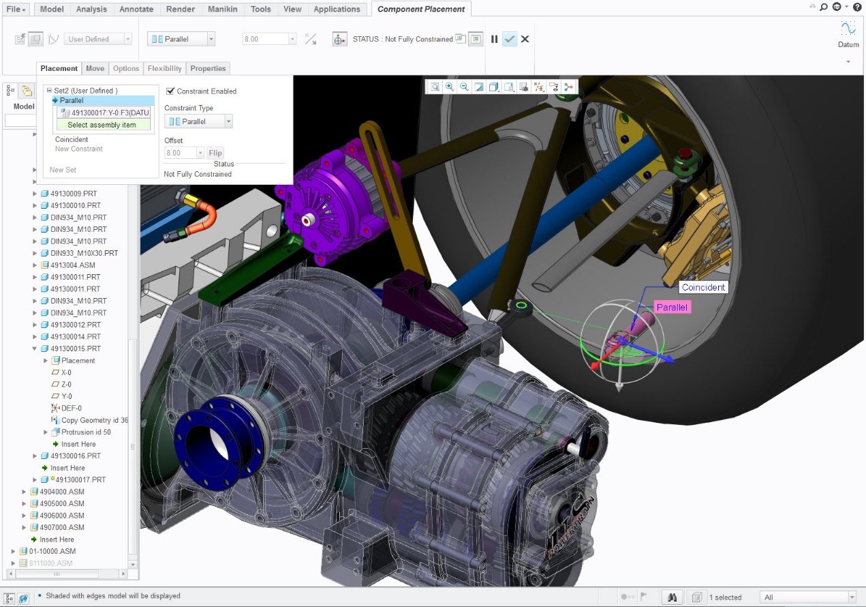Click the Flip button
Screen dimensions: 866x607
[x=215, y=153]
